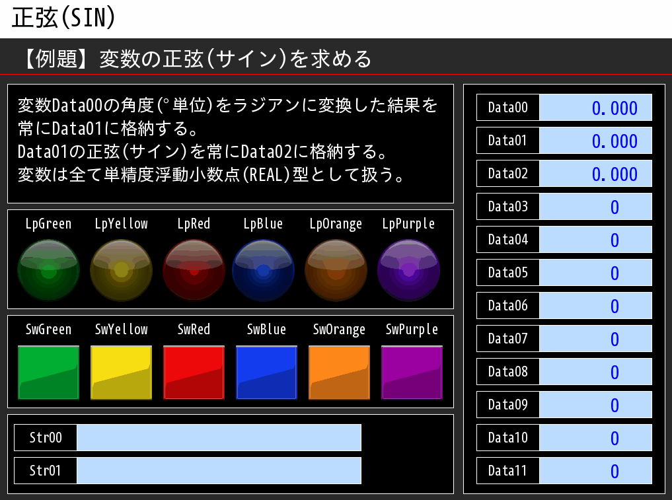Click the yellow lamp LpYellow

coord(121,270)
